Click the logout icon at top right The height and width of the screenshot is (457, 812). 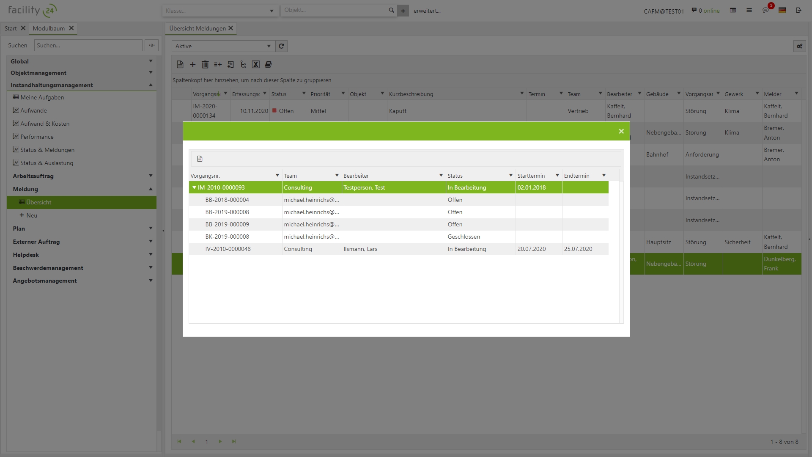[798, 10]
